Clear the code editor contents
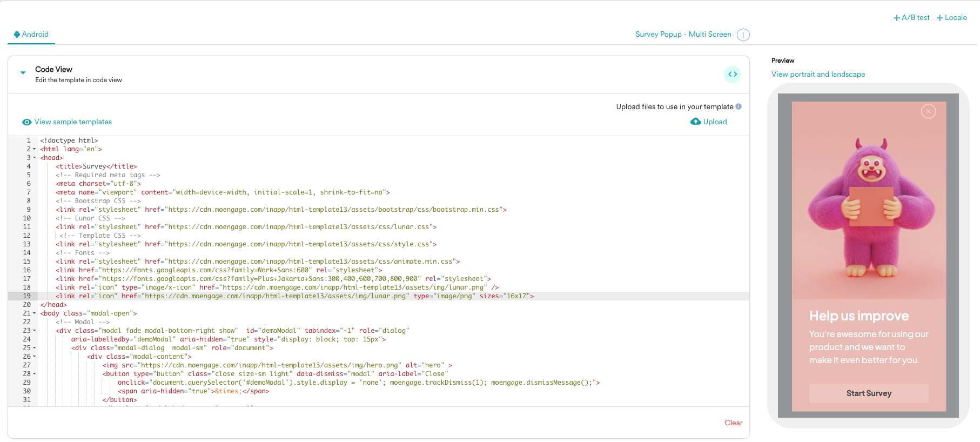The height and width of the screenshot is (442, 980). click(733, 423)
